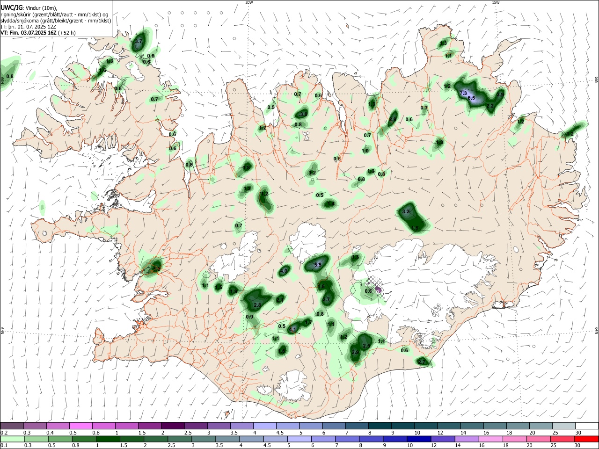Click the 0.9 precipitation value on the map
This screenshot has height=449, width=599.
[x=249, y=317]
